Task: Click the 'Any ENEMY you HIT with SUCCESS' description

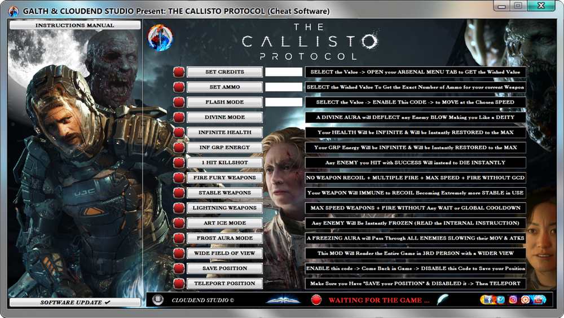Action: (416, 162)
